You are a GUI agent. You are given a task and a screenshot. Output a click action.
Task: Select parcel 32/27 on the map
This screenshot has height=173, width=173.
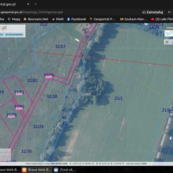60,47
